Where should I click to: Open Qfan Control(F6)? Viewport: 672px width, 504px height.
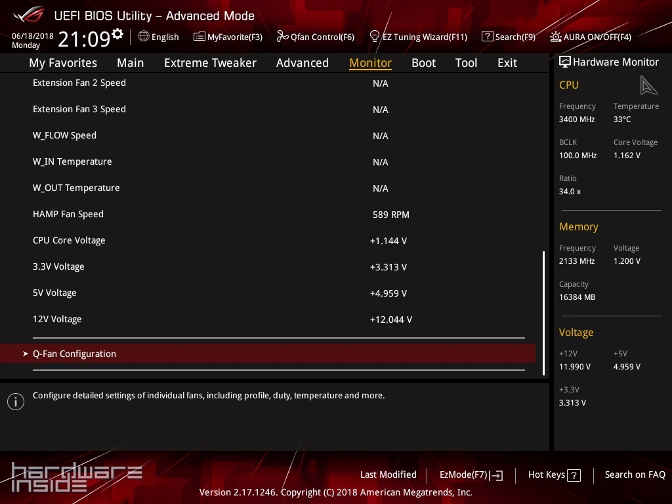[322, 37]
